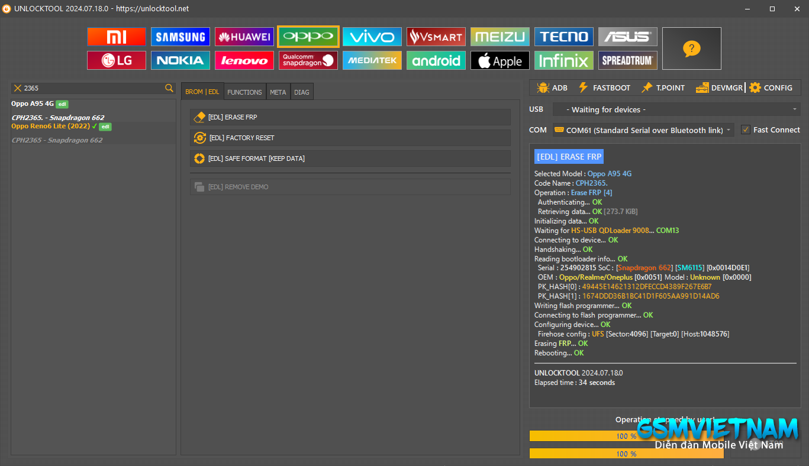Viewport: 809px width, 466px height.
Task: Select the Android logo tile
Action: tap(436, 60)
